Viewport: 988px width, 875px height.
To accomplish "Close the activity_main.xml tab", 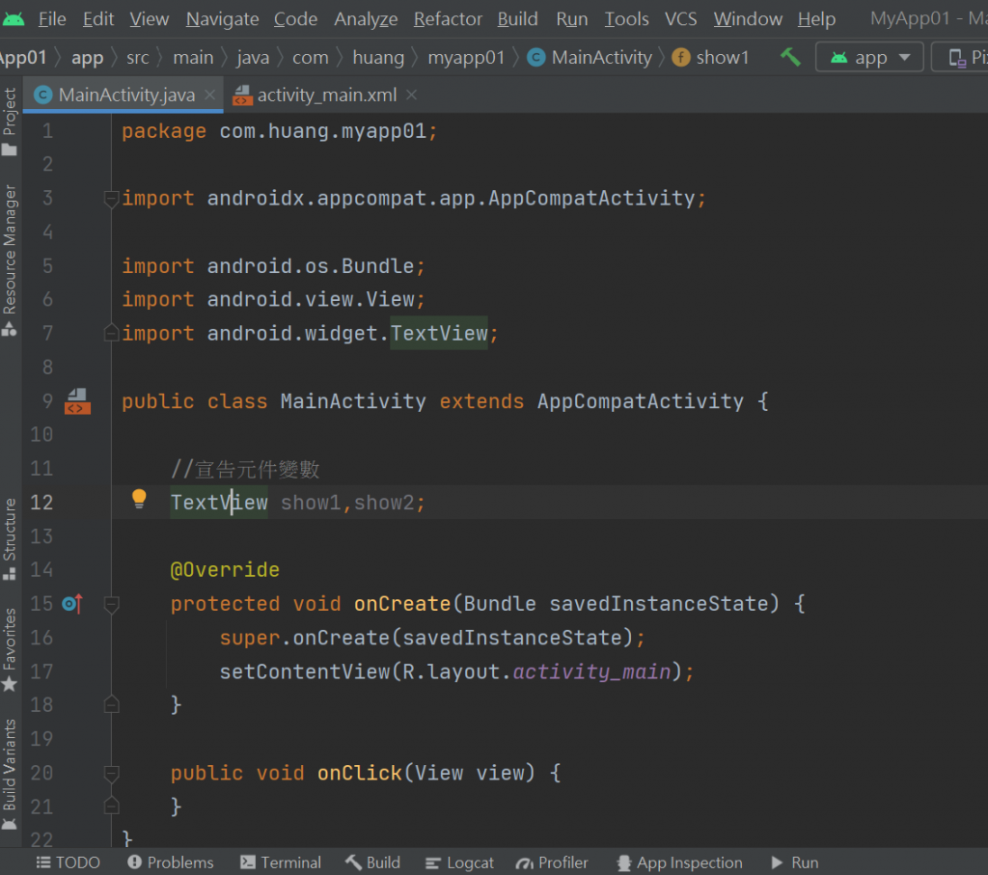I will (411, 96).
